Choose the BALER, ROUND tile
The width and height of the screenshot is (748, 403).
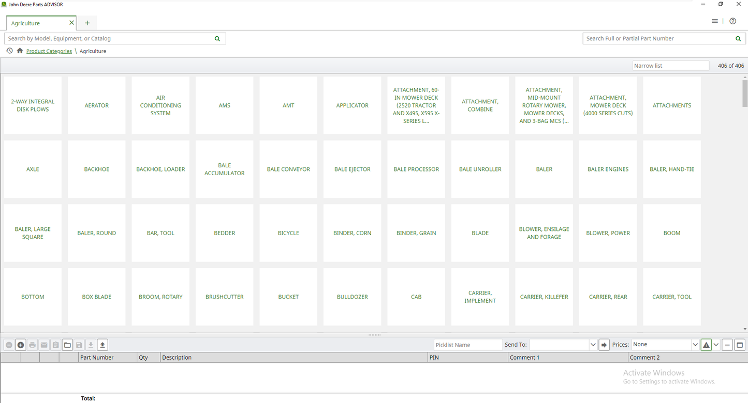coord(97,233)
